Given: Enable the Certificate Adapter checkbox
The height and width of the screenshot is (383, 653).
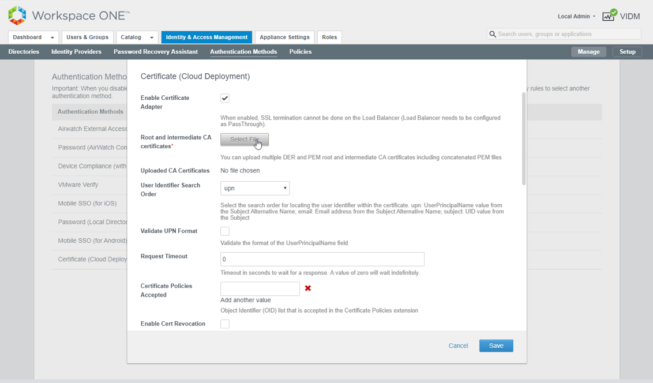Looking at the screenshot, I should [x=224, y=98].
